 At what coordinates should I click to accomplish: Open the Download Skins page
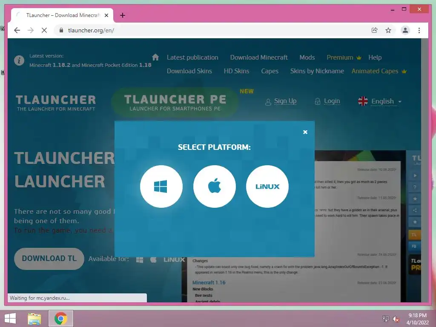click(x=189, y=71)
